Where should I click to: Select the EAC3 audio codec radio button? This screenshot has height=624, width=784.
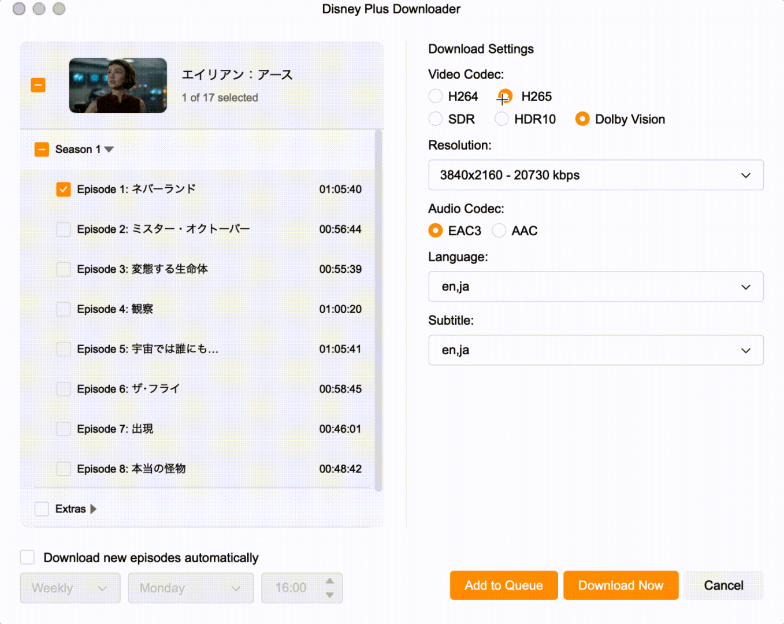[436, 231]
